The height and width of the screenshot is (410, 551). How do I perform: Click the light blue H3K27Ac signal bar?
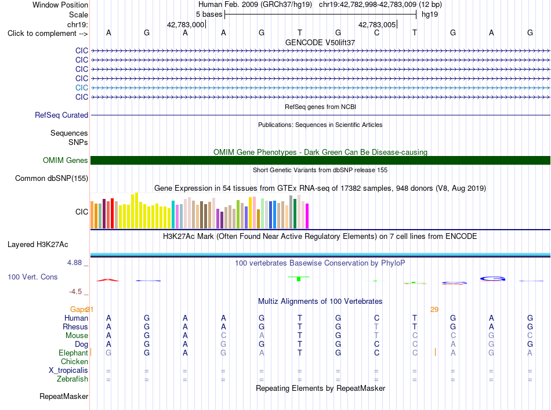[320, 255]
